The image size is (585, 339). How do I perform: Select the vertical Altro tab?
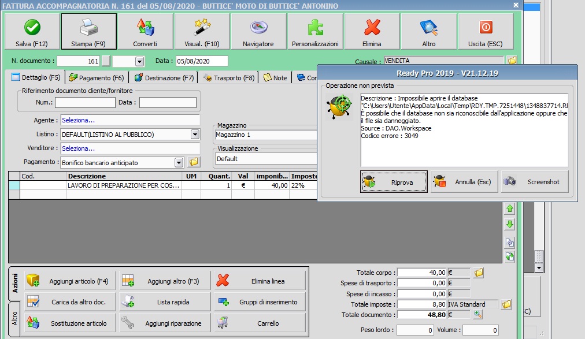pos(15,319)
